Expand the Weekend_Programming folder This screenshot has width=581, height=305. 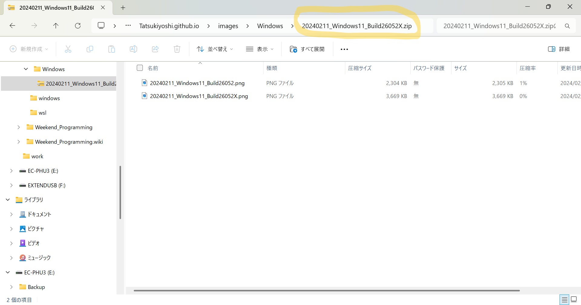tap(19, 127)
